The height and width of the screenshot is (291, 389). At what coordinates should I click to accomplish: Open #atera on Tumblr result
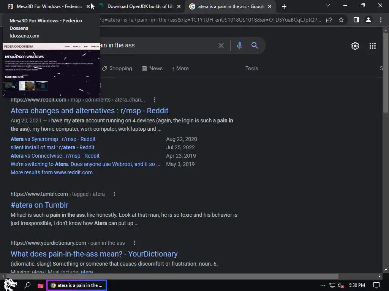(x=40, y=205)
